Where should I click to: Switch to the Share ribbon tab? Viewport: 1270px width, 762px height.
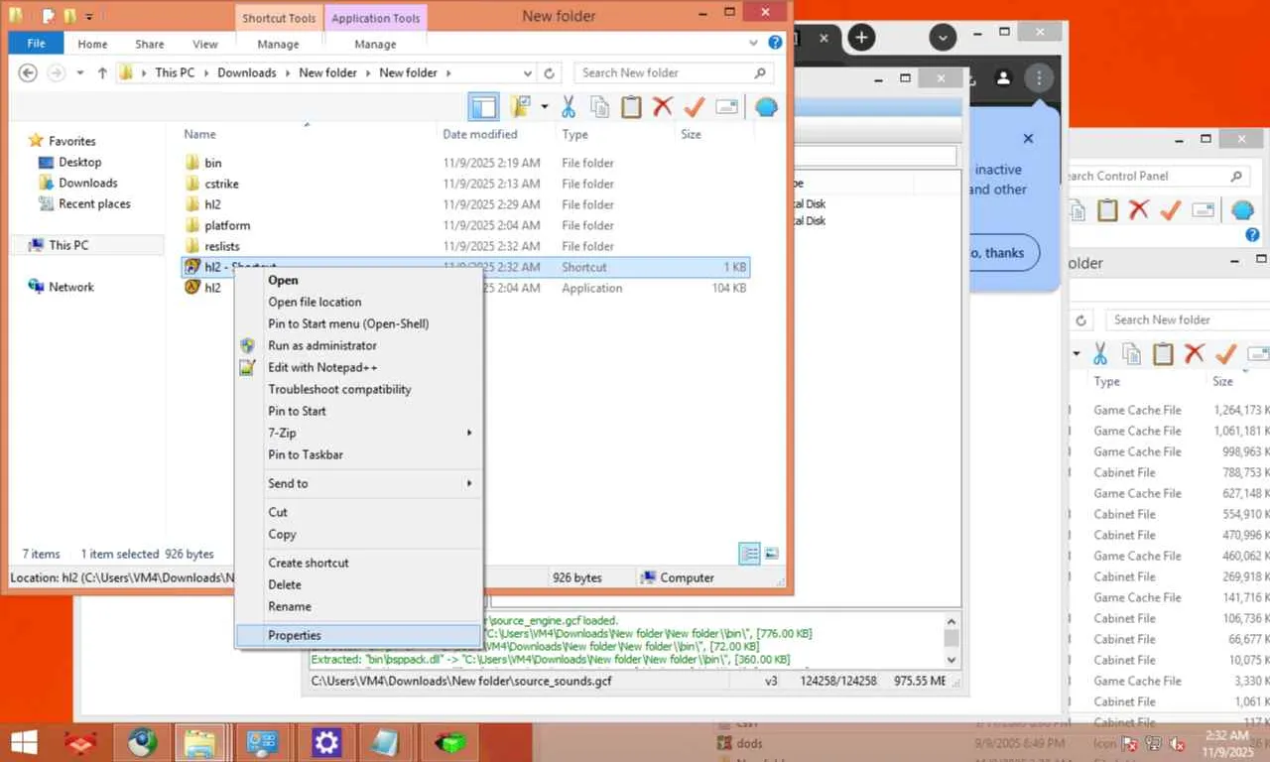coord(150,44)
